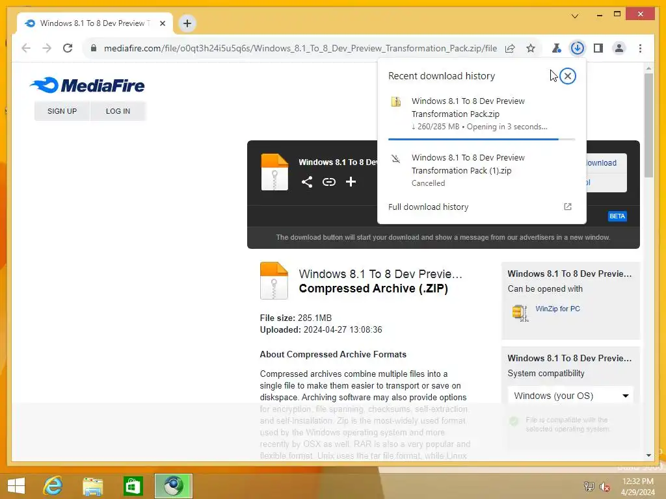
Task: Click the downloads toolbar icon
Action: pos(578,48)
